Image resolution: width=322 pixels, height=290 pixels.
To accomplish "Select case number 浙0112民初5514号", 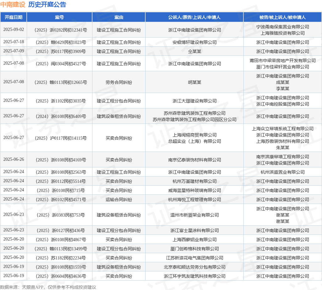I will [61, 181].
